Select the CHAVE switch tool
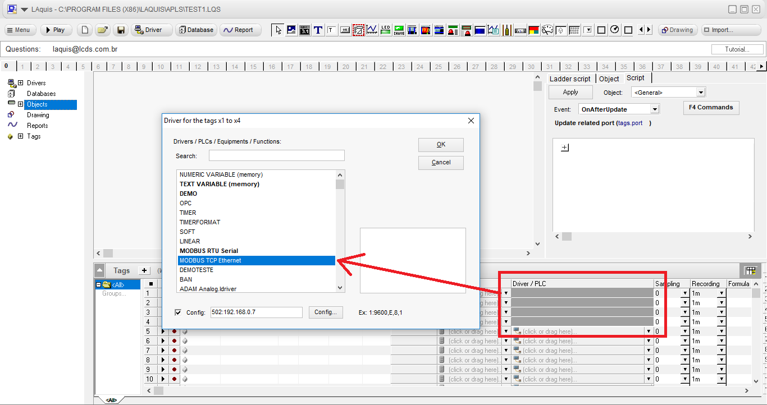The width and height of the screenshot is (767, 405). tap(399, 30)
